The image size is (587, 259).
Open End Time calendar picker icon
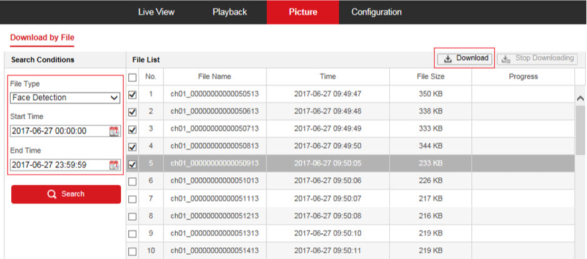114,165
